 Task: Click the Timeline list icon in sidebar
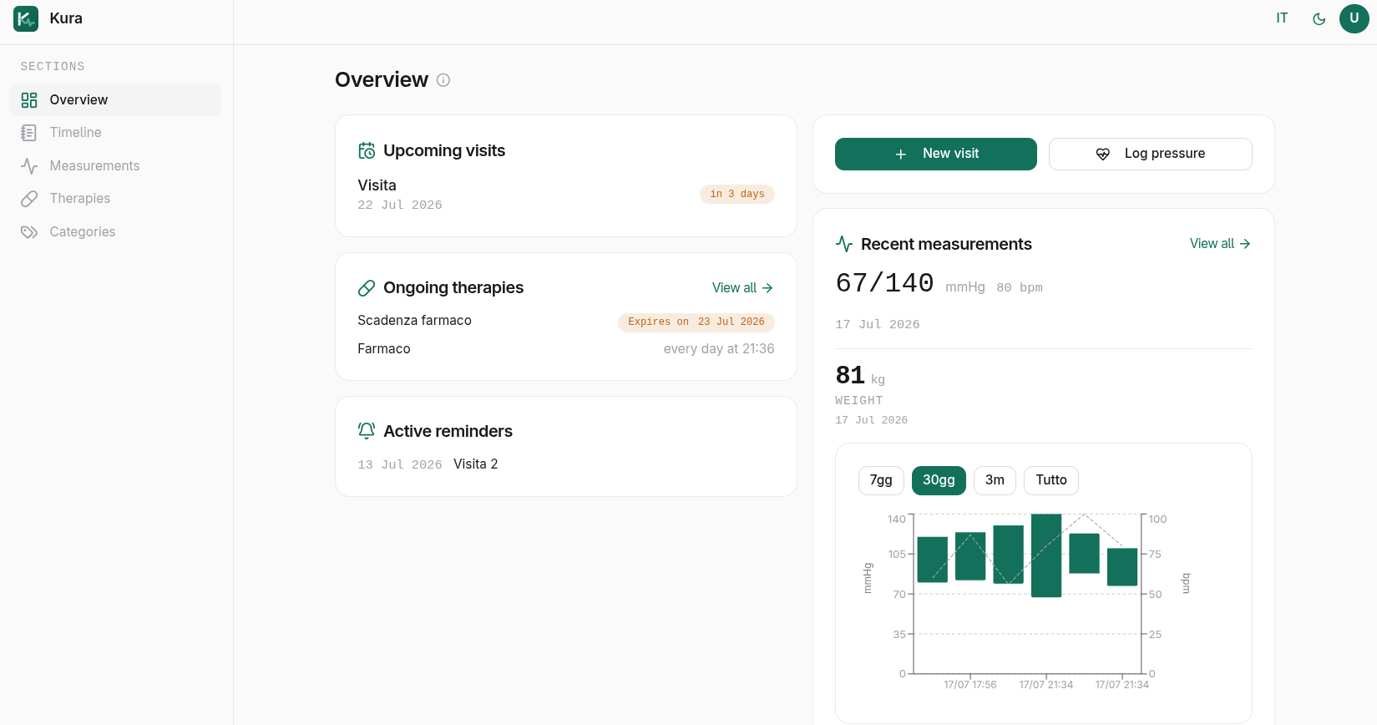(29, 133)
